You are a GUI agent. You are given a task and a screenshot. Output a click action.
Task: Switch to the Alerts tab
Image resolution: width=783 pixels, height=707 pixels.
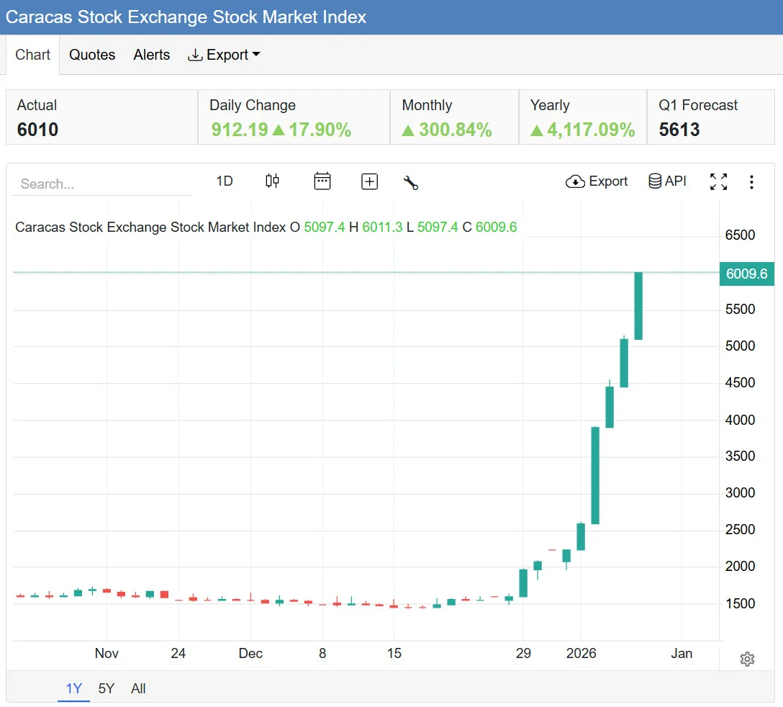coord(152,55)
